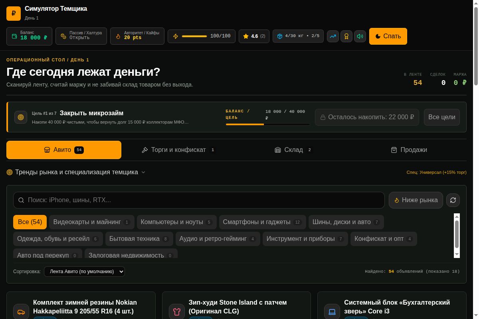Expand Тренды рынка и специализация темщика
Screen dimensions: 479x319
point(76,172)
